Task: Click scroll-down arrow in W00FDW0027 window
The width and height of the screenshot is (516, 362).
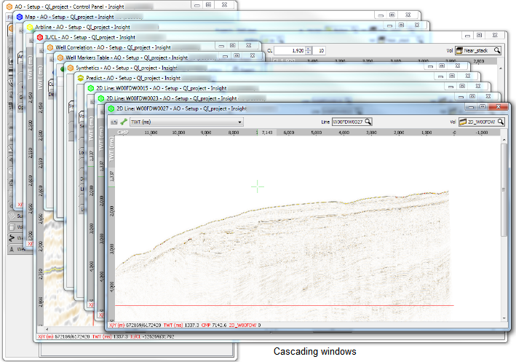Action: tap(504, 318)
